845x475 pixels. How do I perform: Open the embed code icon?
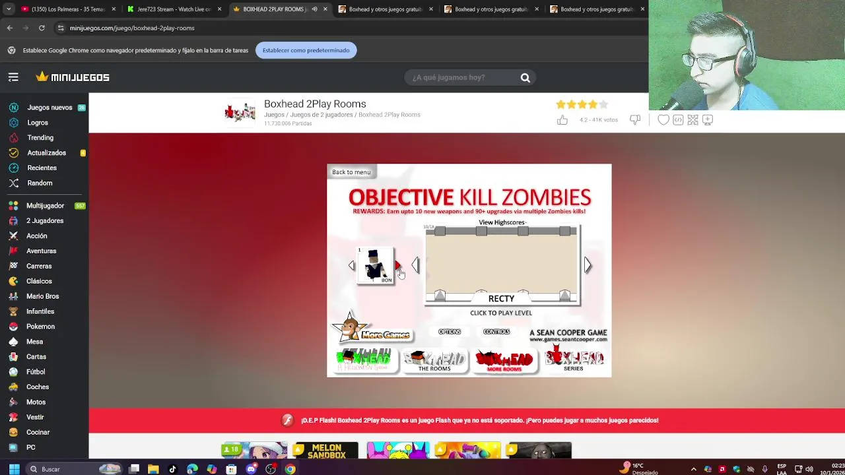(678, 120)
